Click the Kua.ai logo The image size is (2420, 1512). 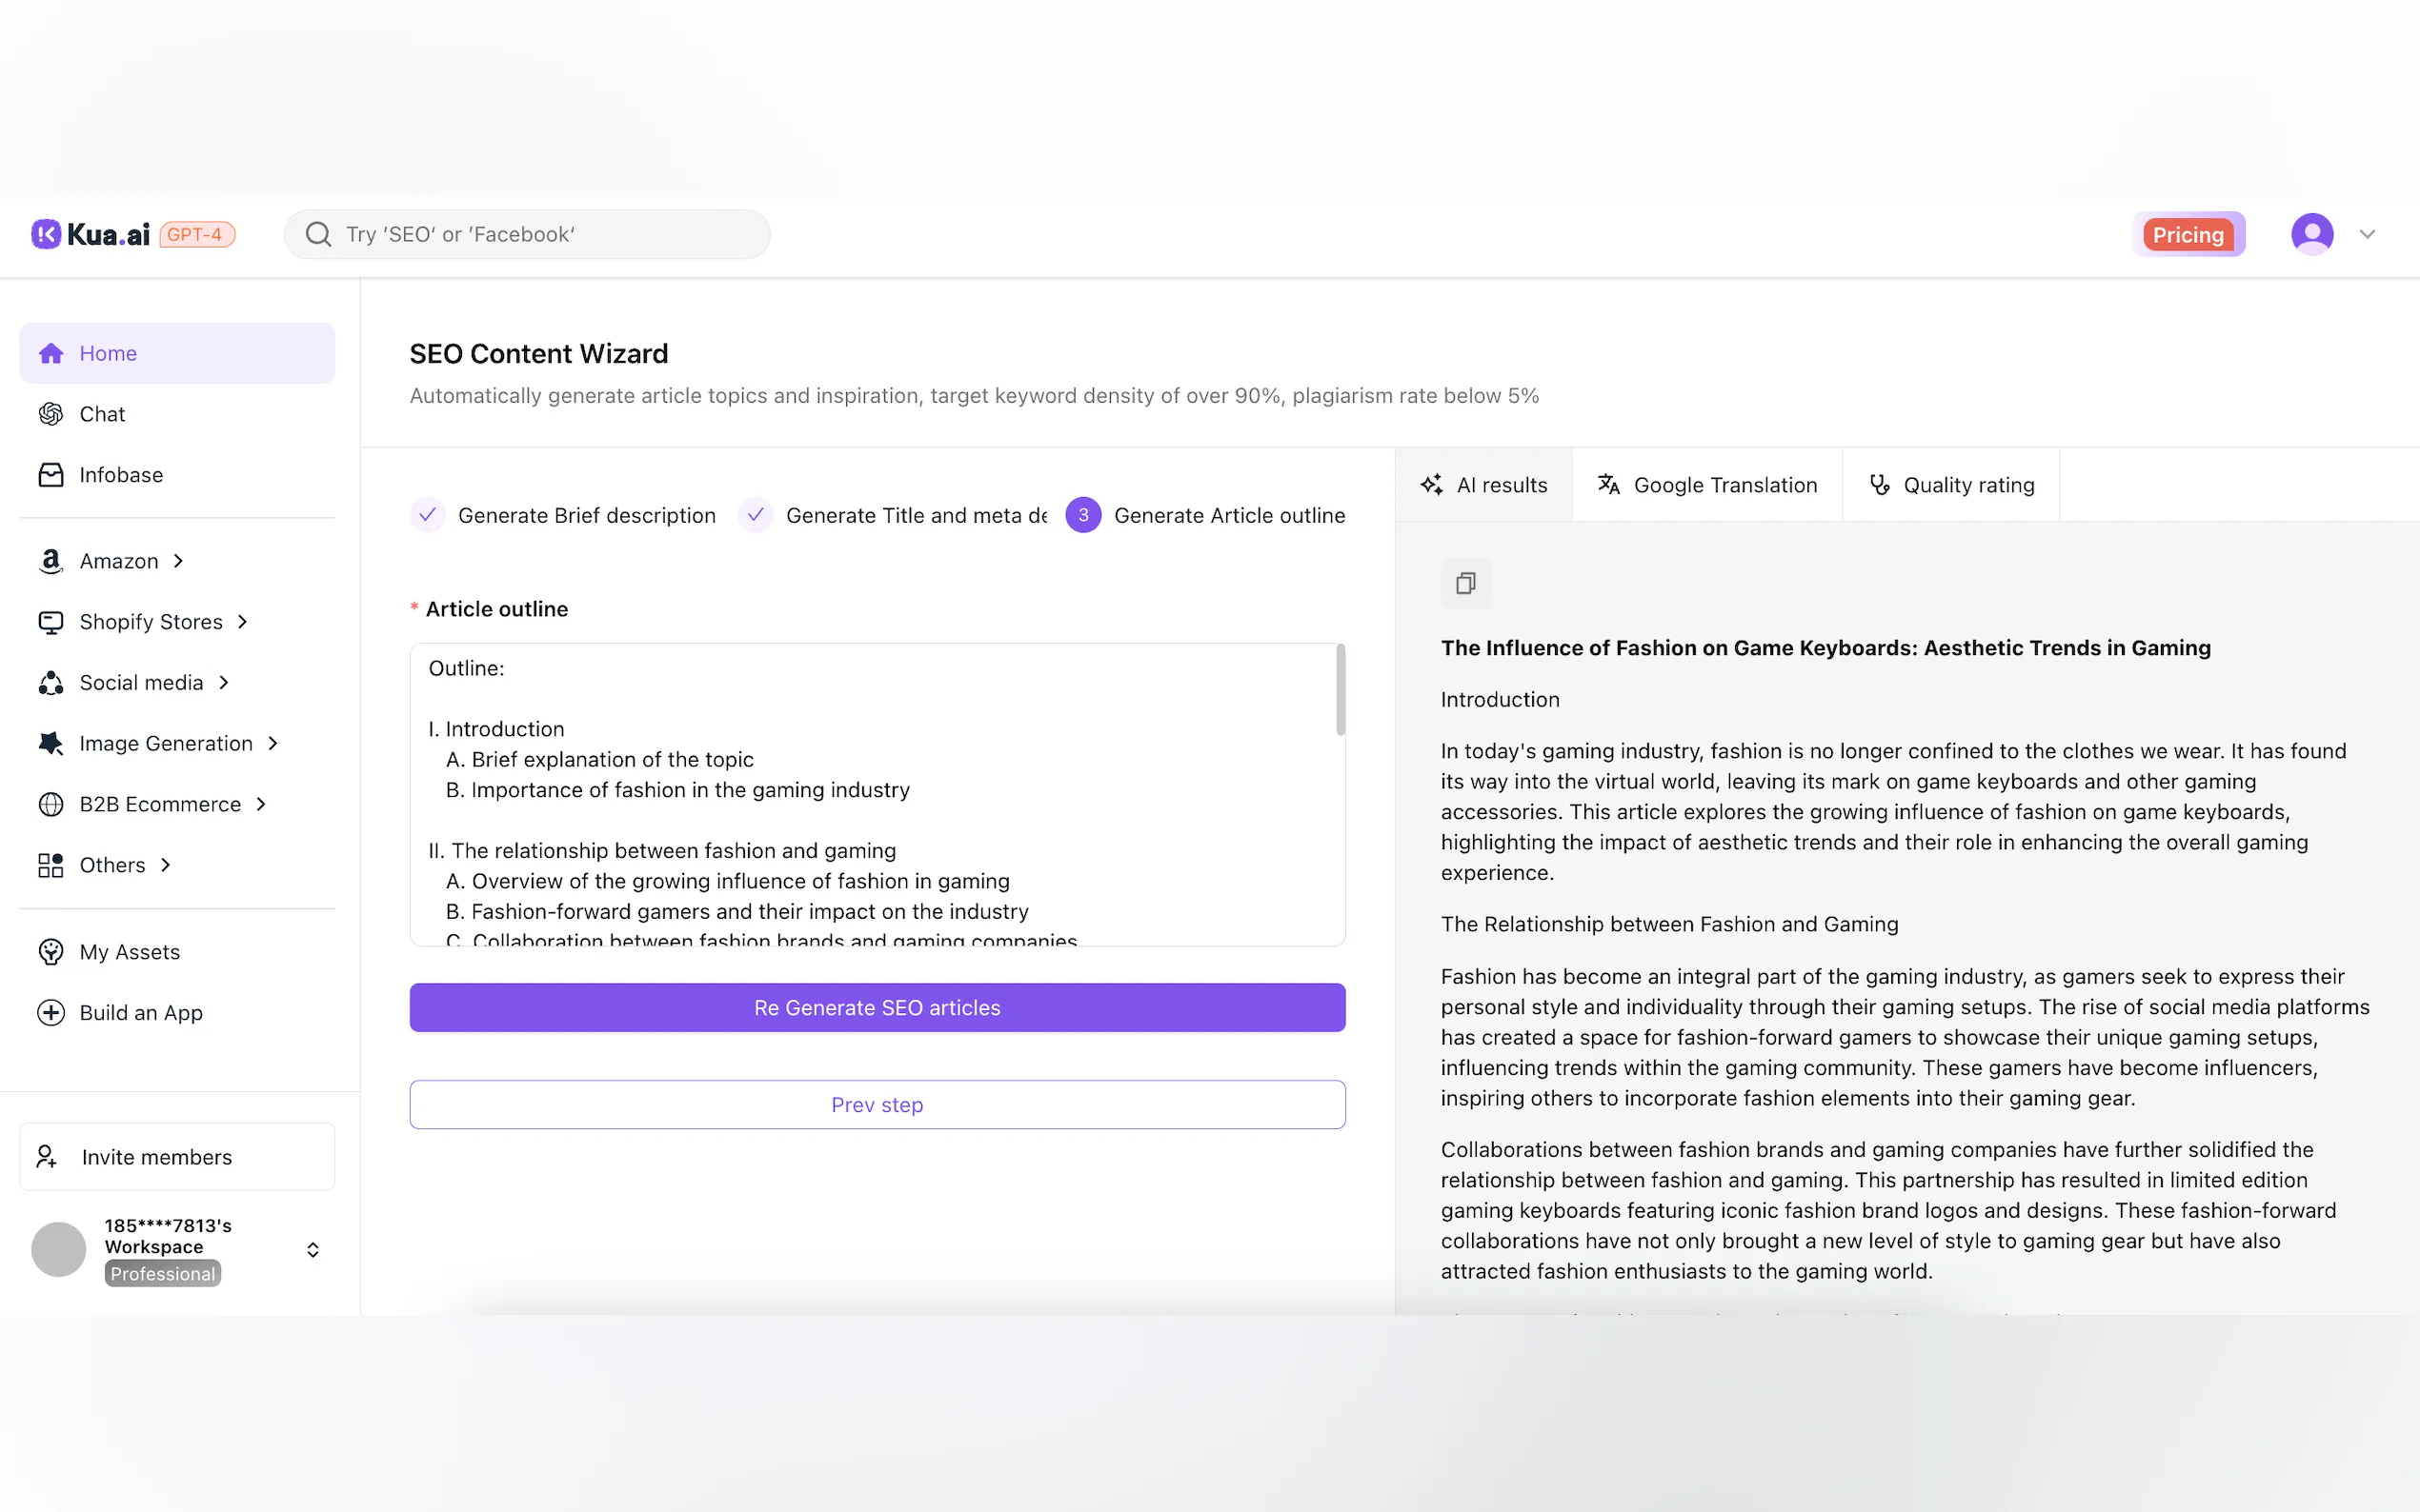click(x=91, y=234)
